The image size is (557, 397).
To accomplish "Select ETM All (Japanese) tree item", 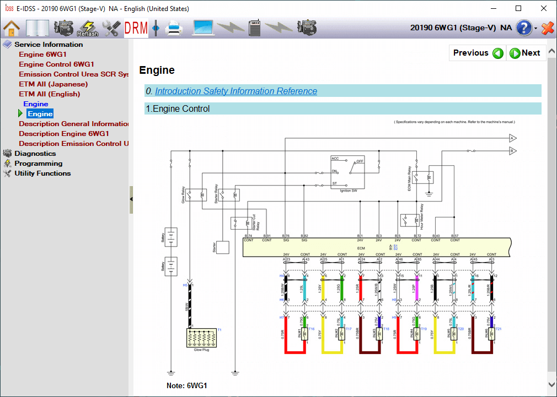I will (x=53, y=84).
